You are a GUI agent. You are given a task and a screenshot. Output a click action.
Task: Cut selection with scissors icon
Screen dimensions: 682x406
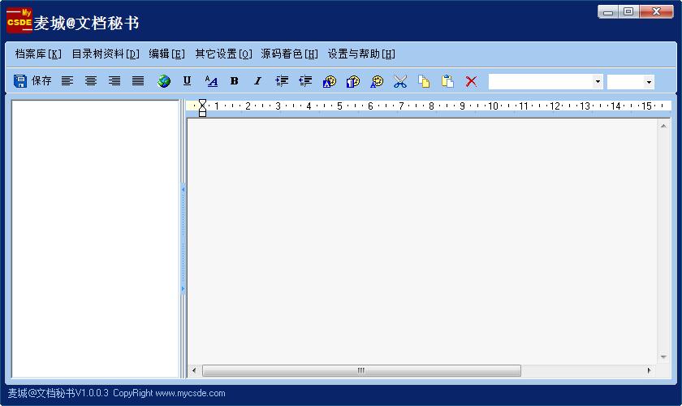pyautogui.click(x=400, y=81)
